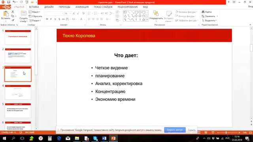Toggle text shadow (S) formatting

pos(59,19)
